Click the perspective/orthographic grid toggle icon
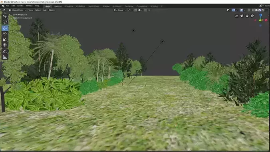The width and height of the screenshot is (270, 152). tap(236, 16)
